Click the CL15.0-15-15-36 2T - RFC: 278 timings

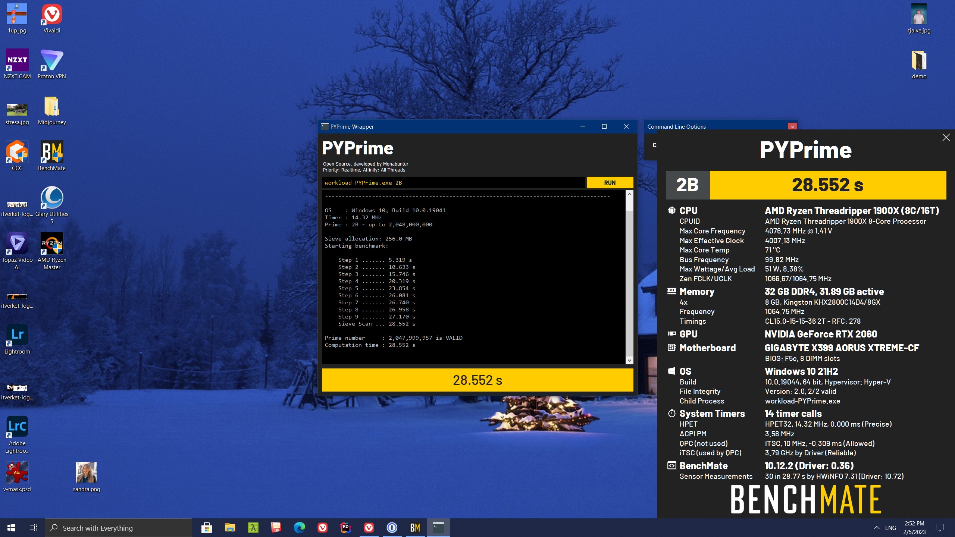(812, 321)
